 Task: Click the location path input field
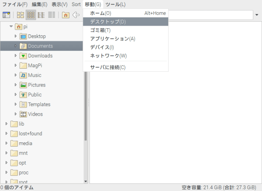click(x=210, y=15)
